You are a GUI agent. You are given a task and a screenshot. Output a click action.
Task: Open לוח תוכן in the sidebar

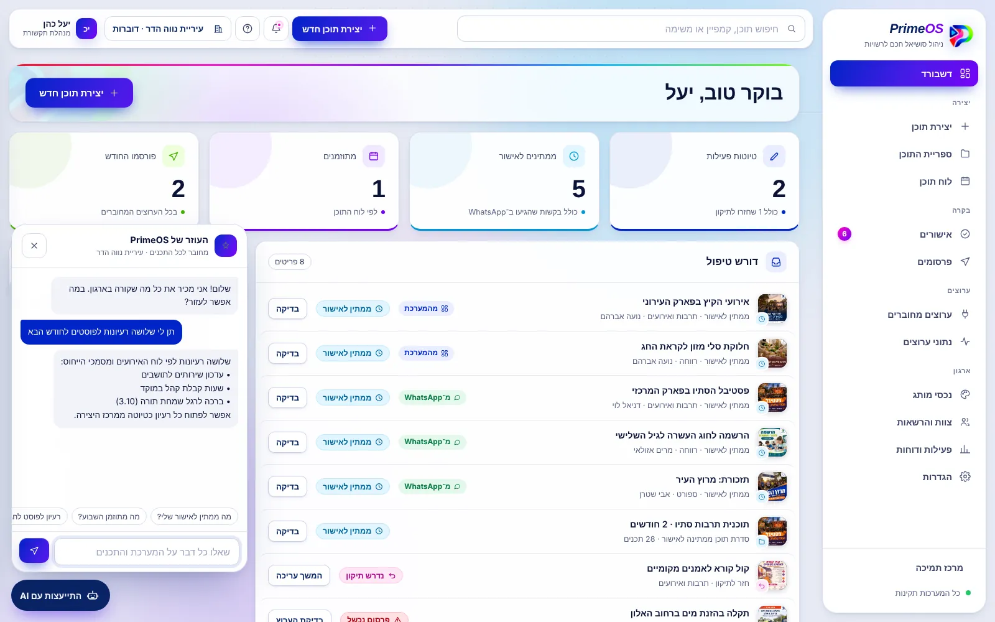point(904,181)
